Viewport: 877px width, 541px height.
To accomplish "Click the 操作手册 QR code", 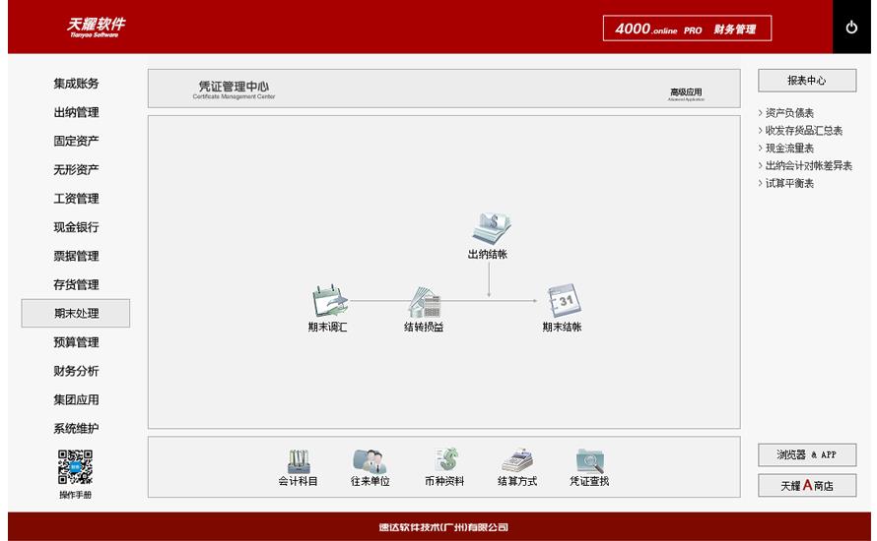I will click(x=75, y=467).
